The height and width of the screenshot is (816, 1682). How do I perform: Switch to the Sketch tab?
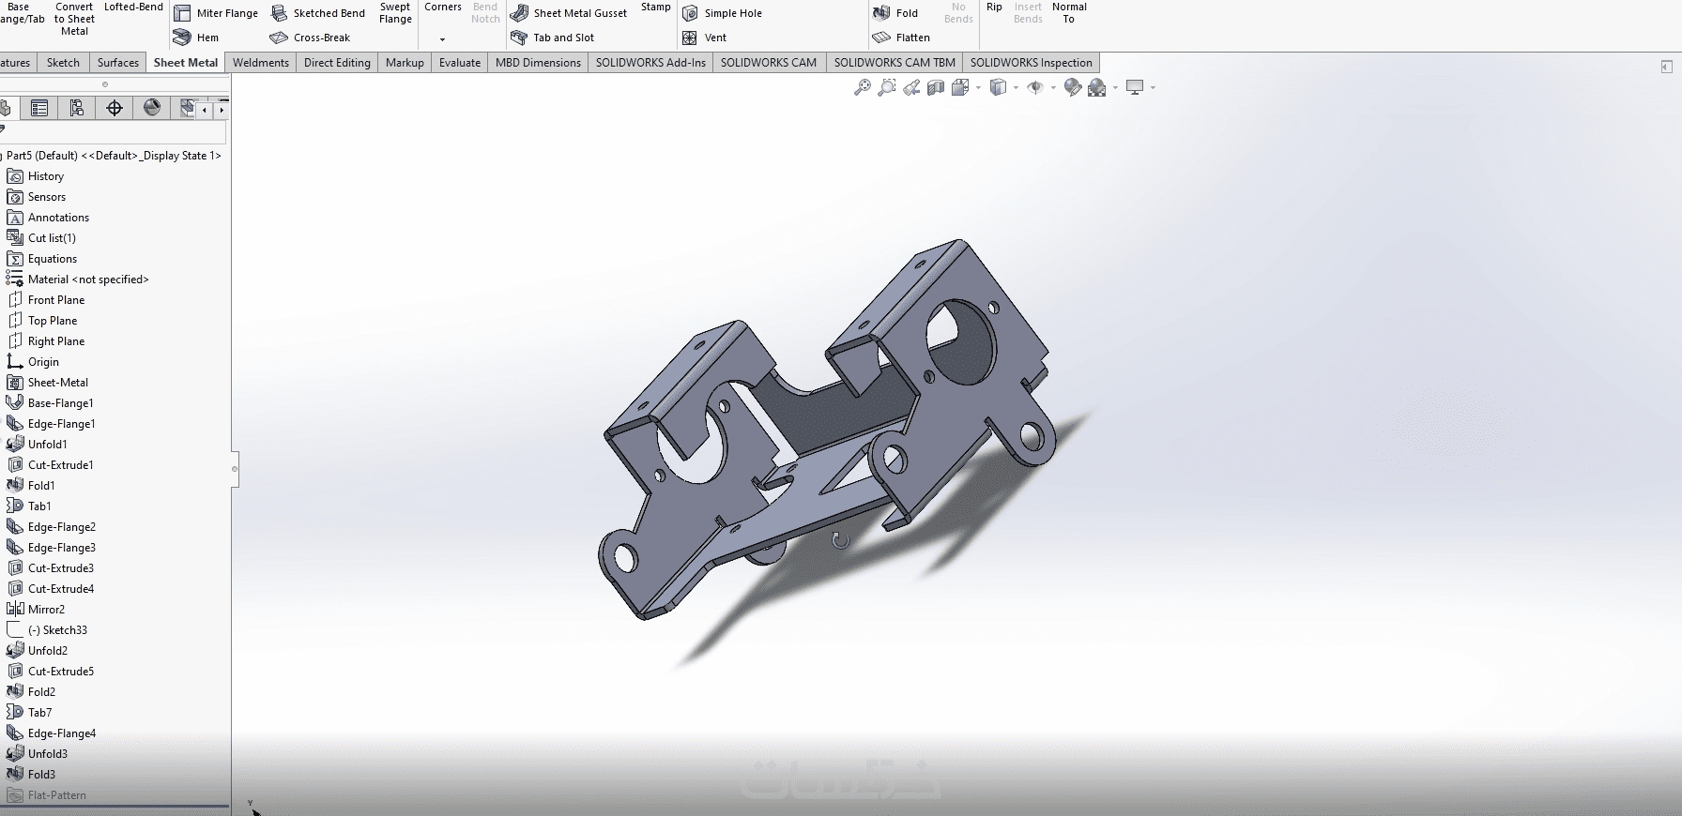(x=63, y=63)
